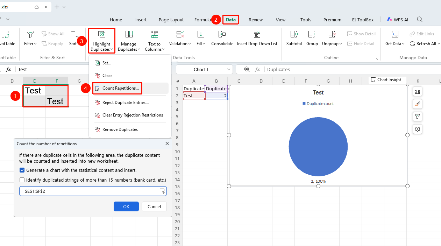Select the Sort tool in the ribbon
Viewport: 441px width, 246px height.
pos(73,38)
